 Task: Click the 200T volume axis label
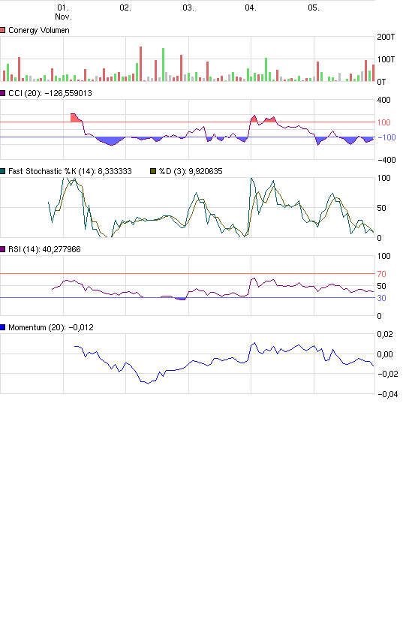point(386,37)
